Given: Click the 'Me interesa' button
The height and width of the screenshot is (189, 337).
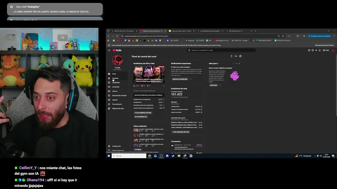Looking at the screenshot, I should tap(214, 85).
